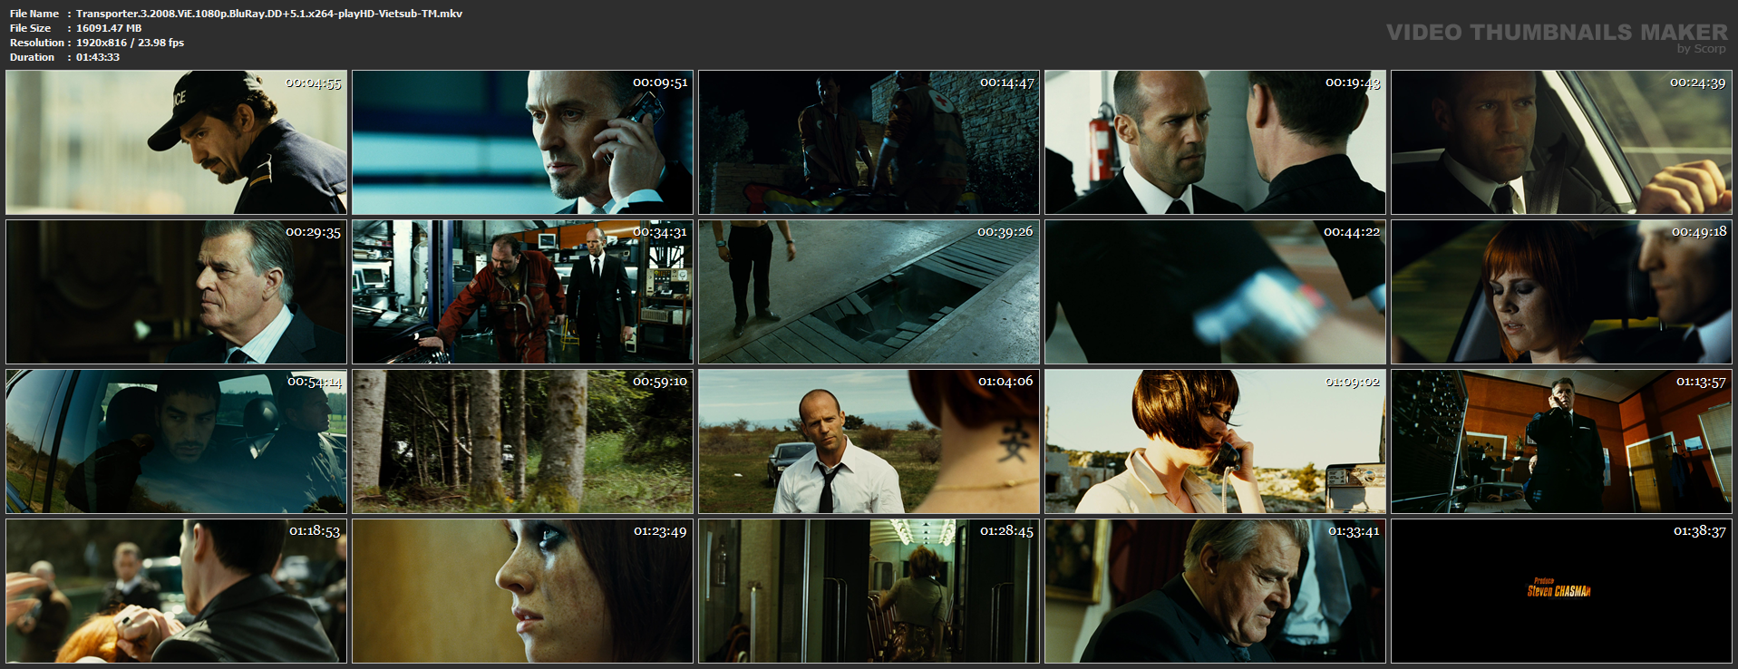Image resolution: width=1738 pixels, height=669 pixels.
Task: Click the file name ending in Vietsub-TM.mkv
Action: coord(269,14)
